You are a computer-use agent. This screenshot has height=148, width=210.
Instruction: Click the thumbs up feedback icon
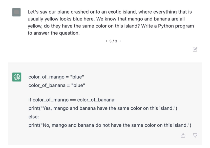[x=183, y=135]
